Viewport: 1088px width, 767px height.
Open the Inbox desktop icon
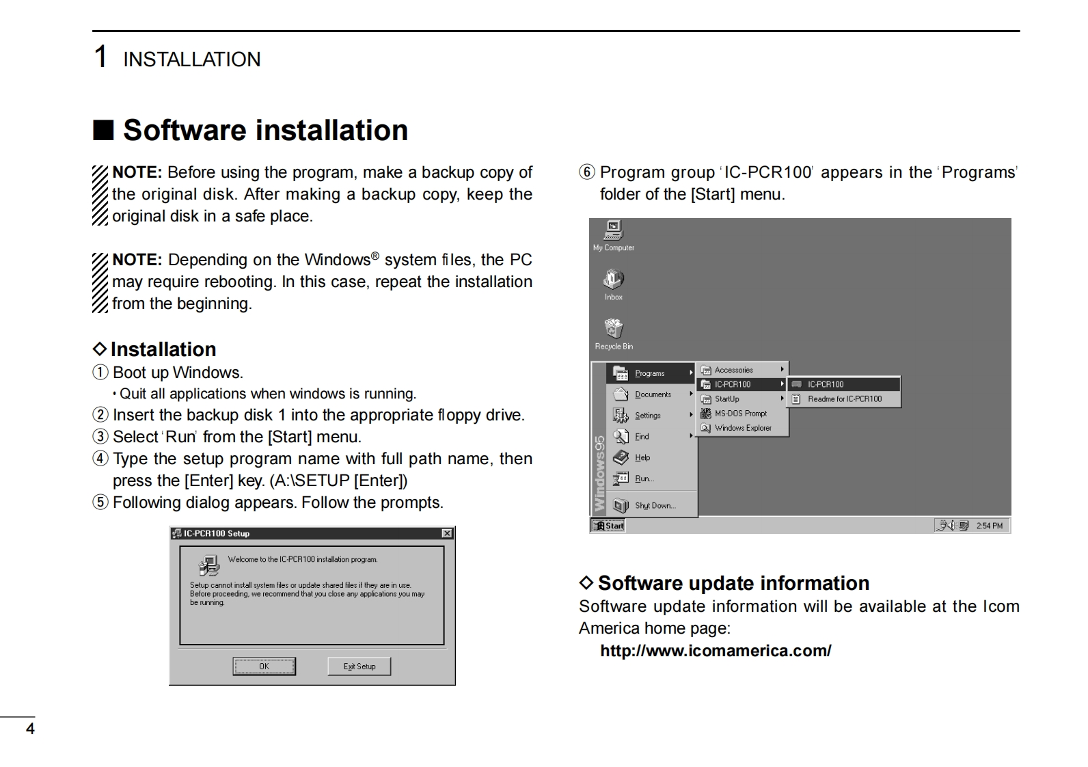(613, 280)
